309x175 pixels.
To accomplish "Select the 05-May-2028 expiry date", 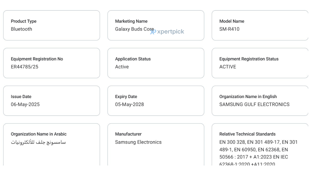I will (x=130, y=104).
